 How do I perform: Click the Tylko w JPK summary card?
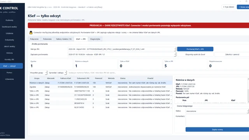(x=185, y=64)
